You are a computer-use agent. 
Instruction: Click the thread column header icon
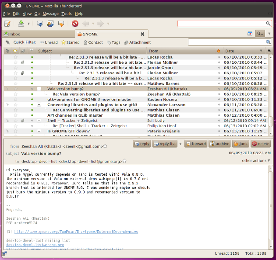click(7, 51)
